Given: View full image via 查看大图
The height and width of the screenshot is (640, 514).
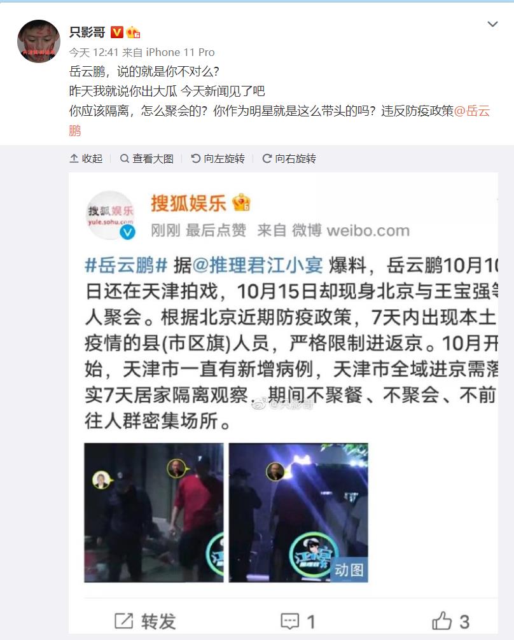Looking at the screenshot, I should pos(147,158).
